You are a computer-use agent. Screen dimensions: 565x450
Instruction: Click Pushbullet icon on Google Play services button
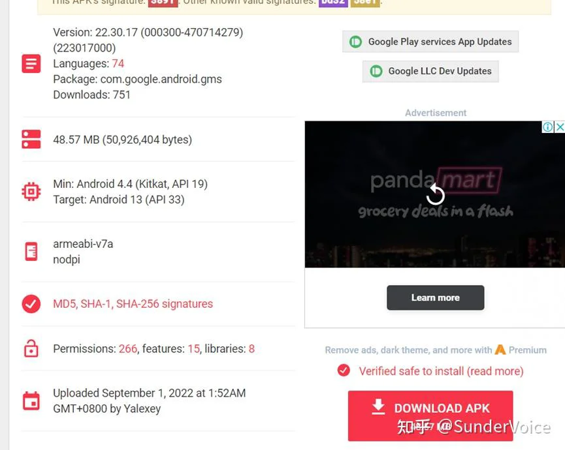tap(355, 42)
